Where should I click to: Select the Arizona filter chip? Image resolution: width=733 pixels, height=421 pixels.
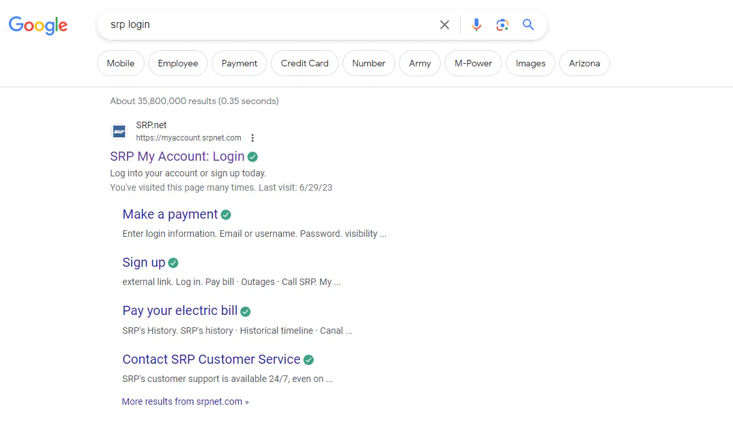pos(585,63)
